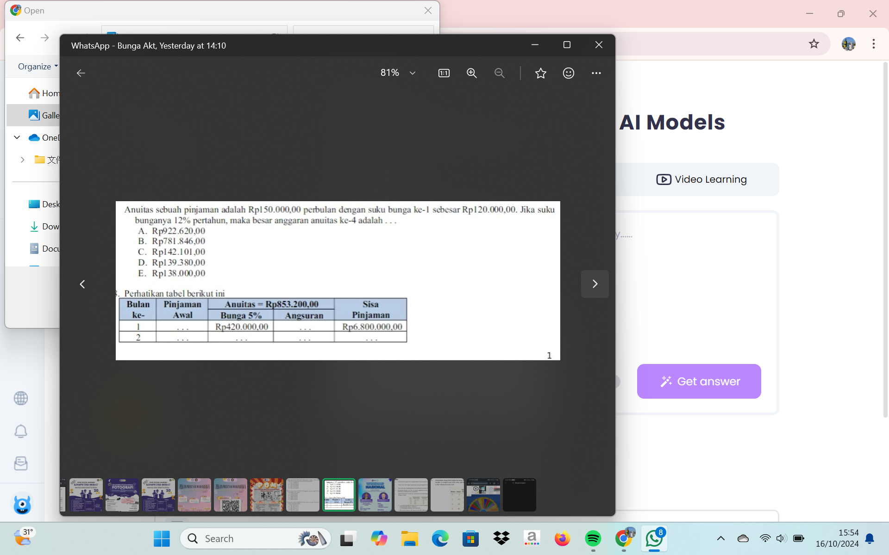Click the back navigation arrow
Image resolution: width=889 pixels, height=555 pixels.
tap(81, 73)
